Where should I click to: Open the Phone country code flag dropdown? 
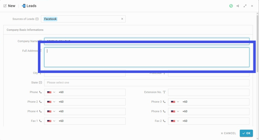[51, 92]
